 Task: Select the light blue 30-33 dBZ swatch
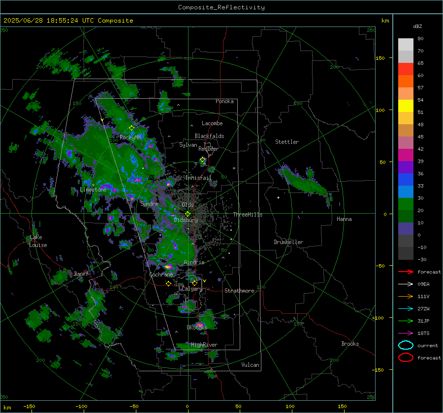pos(406,192)
